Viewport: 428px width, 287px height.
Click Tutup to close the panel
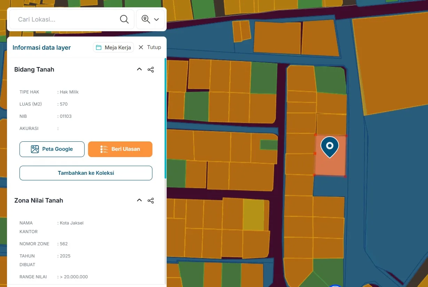tap(153, 47)
